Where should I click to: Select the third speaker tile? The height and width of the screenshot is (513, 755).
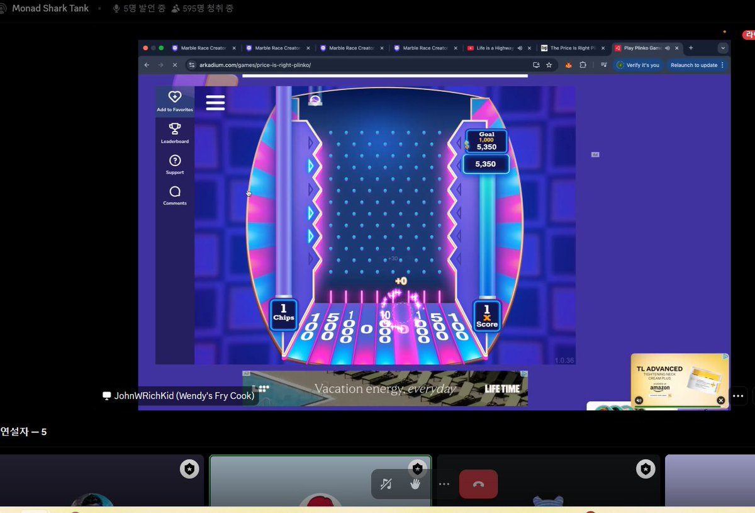coord(549,481)
